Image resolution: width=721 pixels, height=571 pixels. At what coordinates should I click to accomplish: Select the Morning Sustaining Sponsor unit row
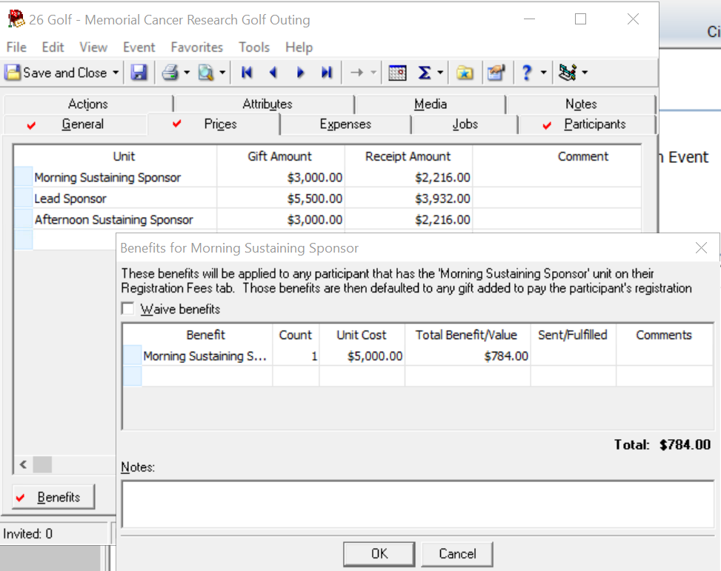pyautogui.click(x=328, y=178)
